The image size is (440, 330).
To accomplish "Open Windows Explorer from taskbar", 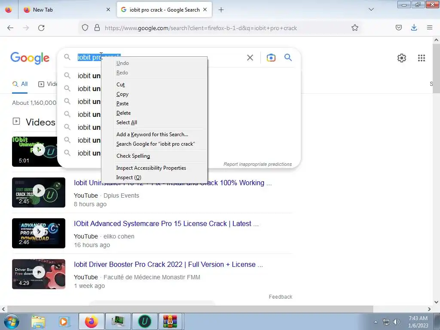I will coord(38,321).
